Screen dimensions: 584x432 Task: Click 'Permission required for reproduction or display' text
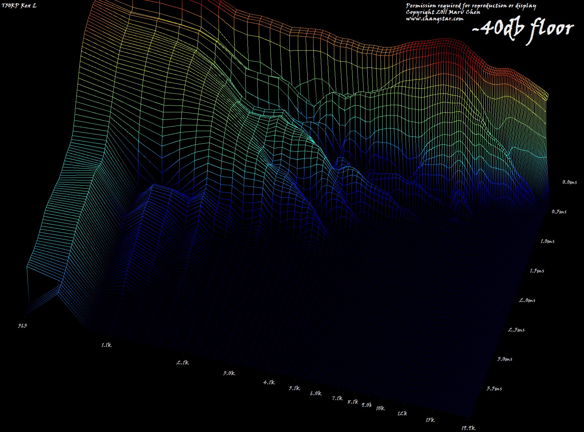(x=471, y=6)
